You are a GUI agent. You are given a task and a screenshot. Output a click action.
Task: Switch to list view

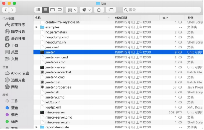[45, 10]
